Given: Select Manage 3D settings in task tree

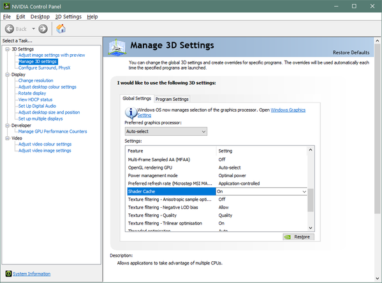Looking at the screenshot, I should coord(38,61).
